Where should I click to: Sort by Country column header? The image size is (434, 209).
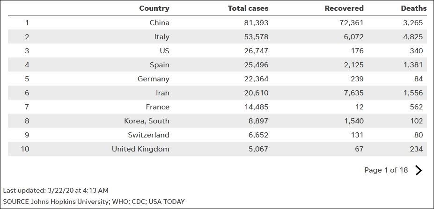click(154, 8)
